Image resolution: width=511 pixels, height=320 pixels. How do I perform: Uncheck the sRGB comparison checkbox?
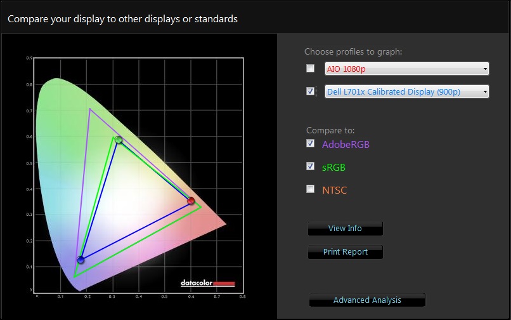point(310,166)
